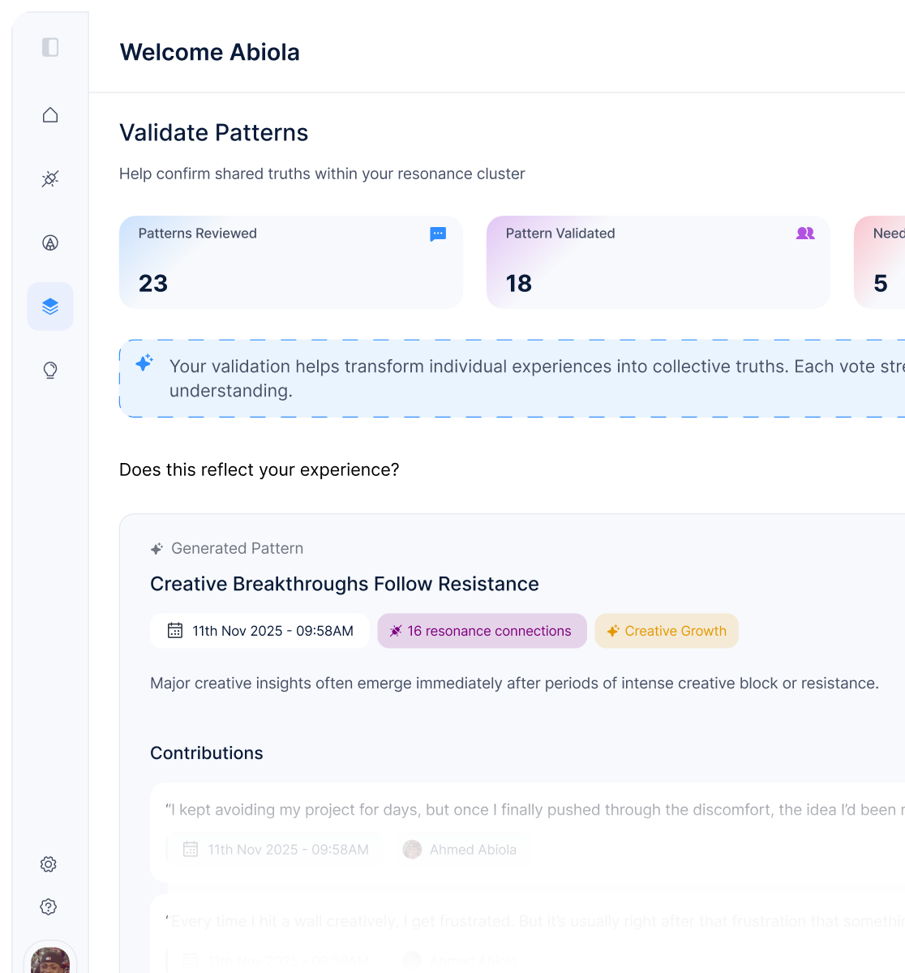The image size is (905, 973).
Task: Open the Pattern Validated stat card
Action: click(x=658, y=262)
